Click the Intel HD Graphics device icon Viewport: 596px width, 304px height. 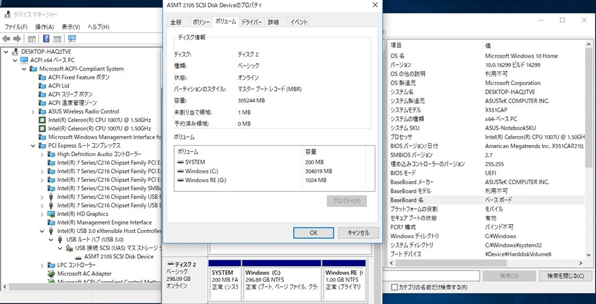[51, 214]
